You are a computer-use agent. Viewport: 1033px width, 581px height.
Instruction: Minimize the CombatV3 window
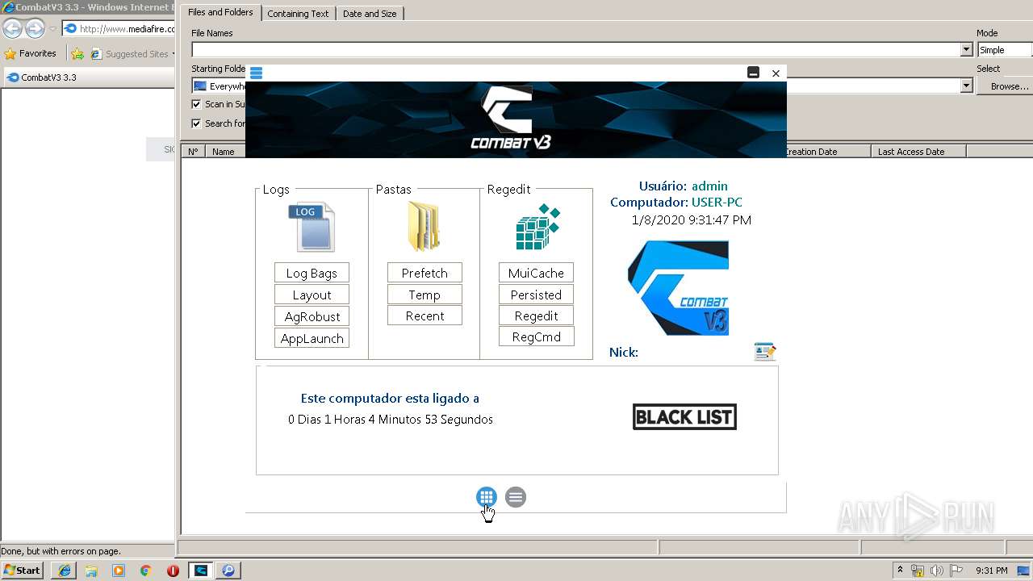click(x=753, y=73)
